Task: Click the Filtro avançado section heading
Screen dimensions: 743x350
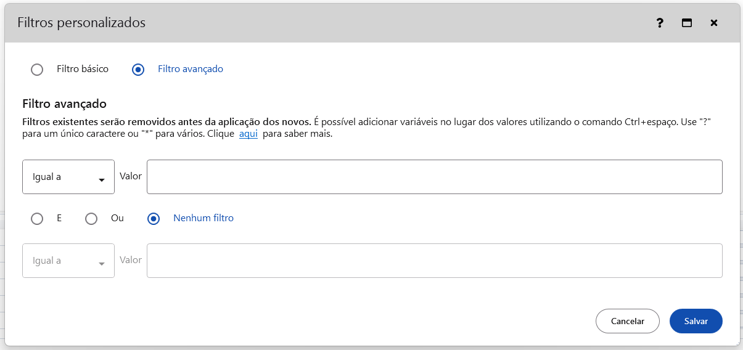Action: tap(64, 104)
